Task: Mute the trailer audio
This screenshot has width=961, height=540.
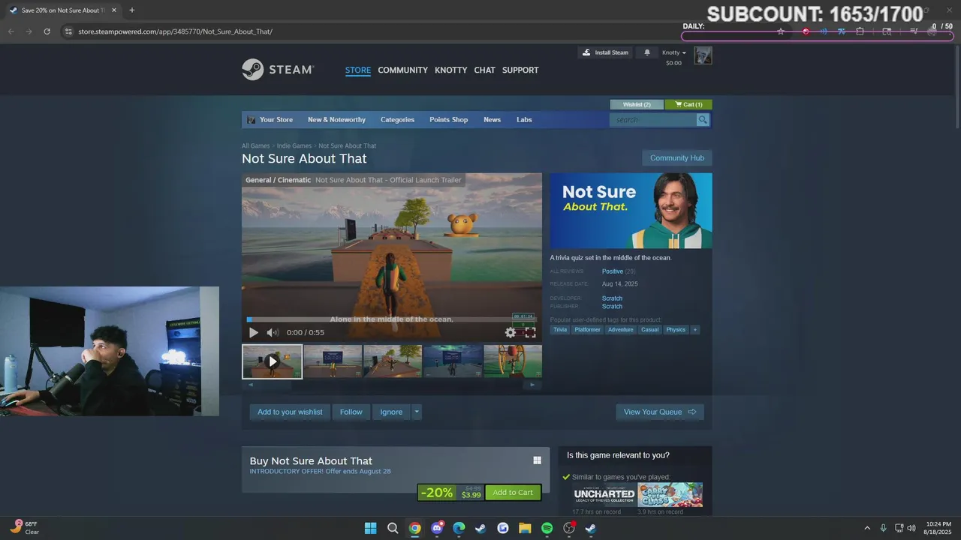Action: pos(273,332)
